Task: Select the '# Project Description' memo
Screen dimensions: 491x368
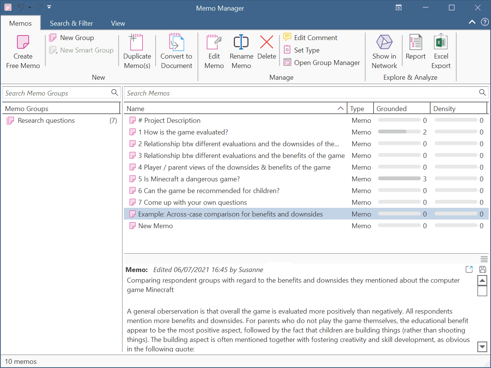Action: 306,121
